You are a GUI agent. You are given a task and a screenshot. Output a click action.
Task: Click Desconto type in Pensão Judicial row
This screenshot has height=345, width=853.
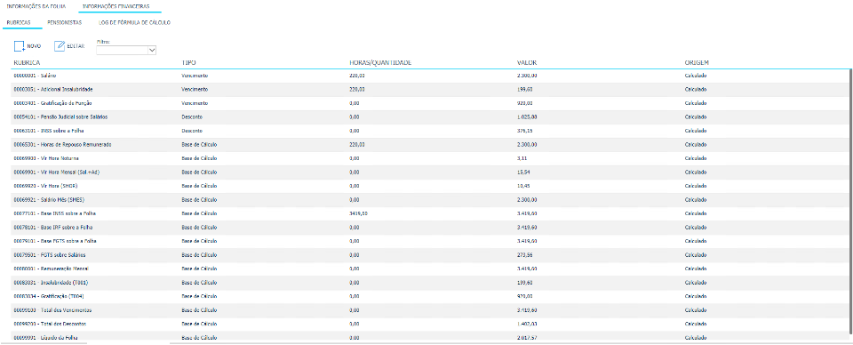click(192, 117)
